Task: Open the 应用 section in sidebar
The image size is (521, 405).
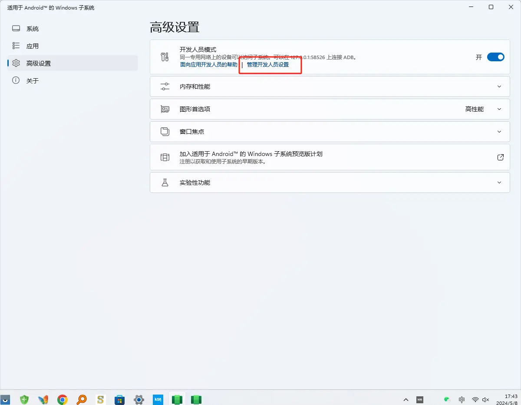Action: (73, 46)
